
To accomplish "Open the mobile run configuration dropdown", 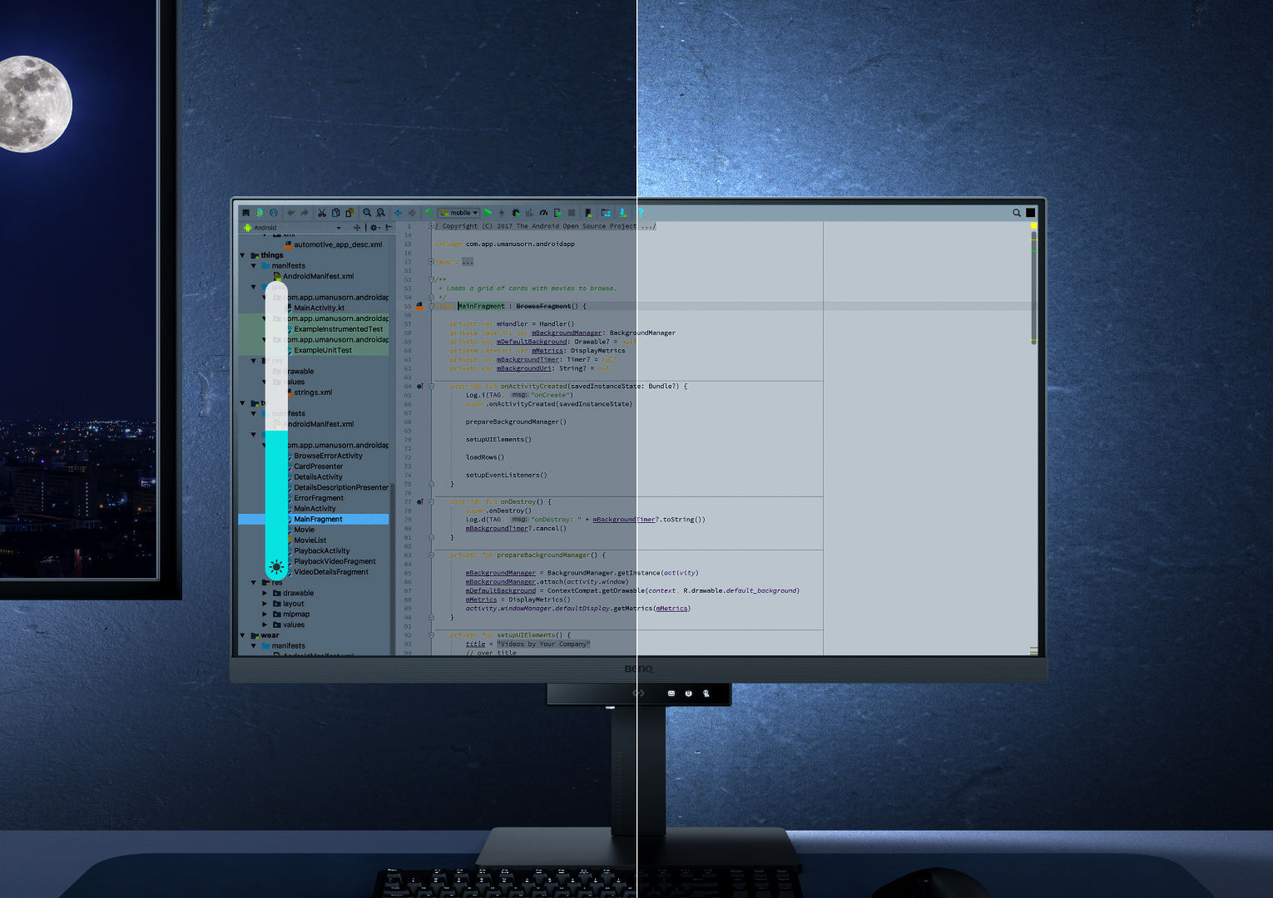I will (x=459, y=213).
